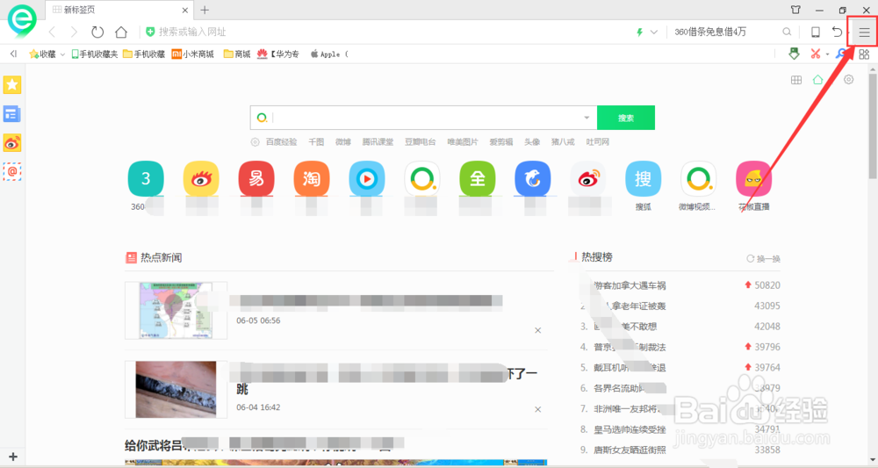Open the 华为 bookmark
This screenshot has width=878, height=468.
coord(278,54)
